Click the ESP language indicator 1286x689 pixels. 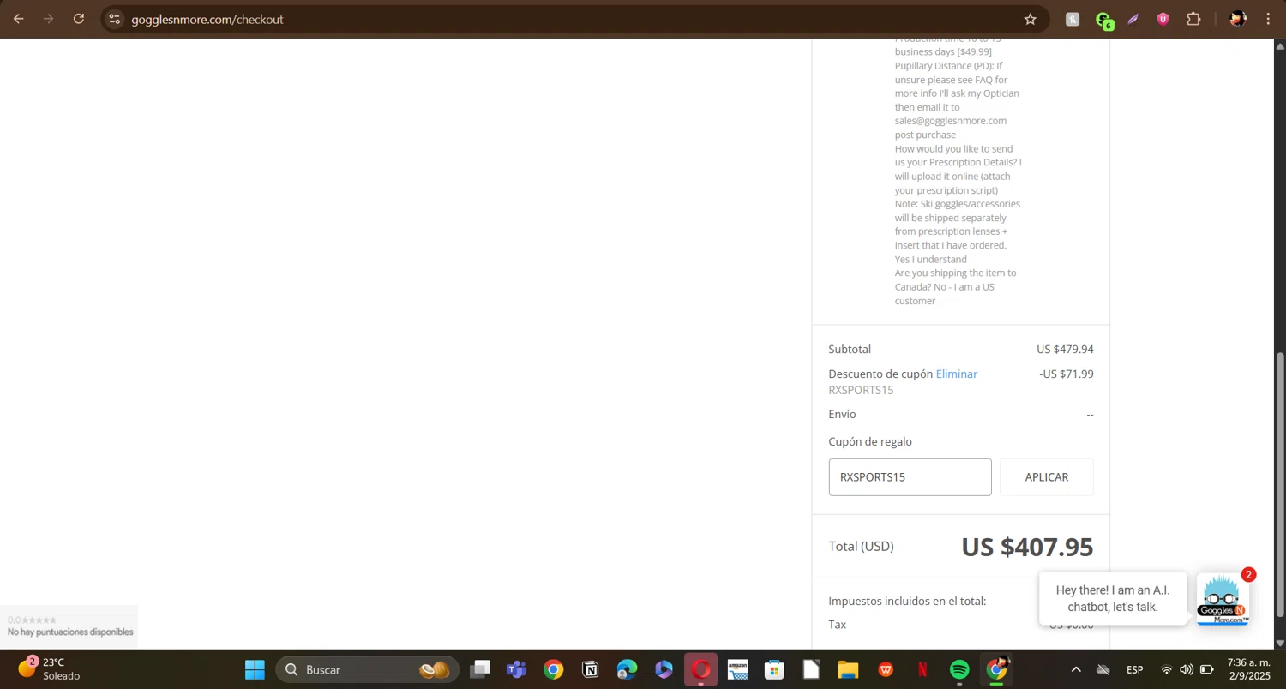1134,670
